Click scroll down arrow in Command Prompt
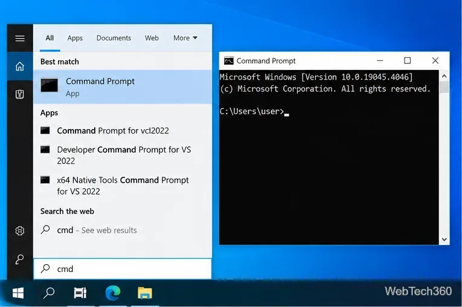 point(444,239)
